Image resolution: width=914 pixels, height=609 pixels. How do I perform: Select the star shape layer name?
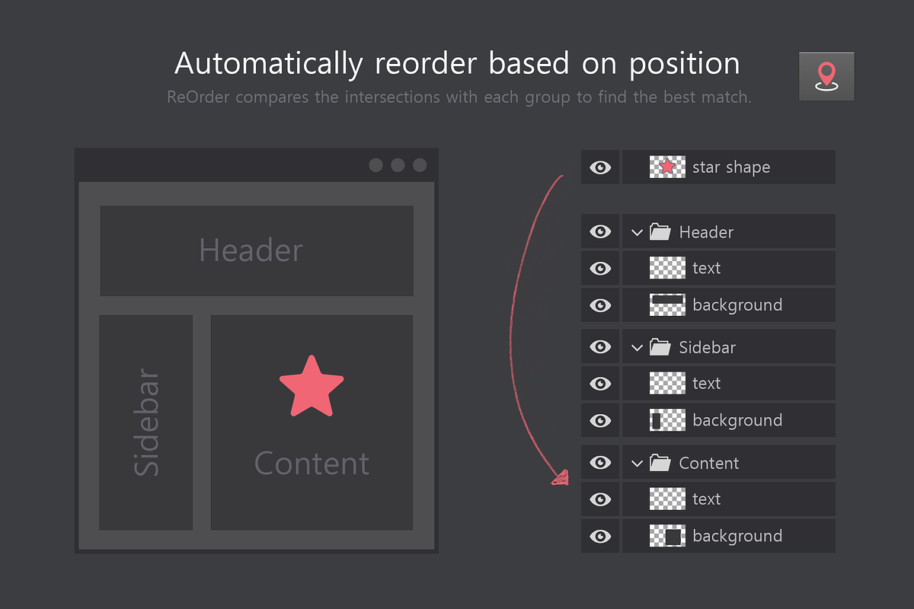pos(730,167)
